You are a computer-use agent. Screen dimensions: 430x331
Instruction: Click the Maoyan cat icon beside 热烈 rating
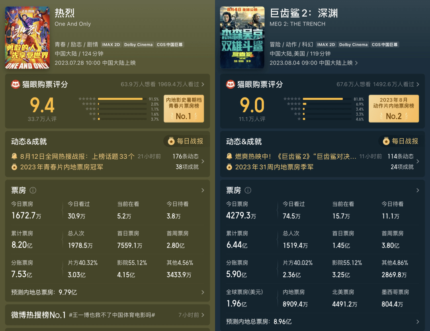pyautogui.click(x=16, y=84)
